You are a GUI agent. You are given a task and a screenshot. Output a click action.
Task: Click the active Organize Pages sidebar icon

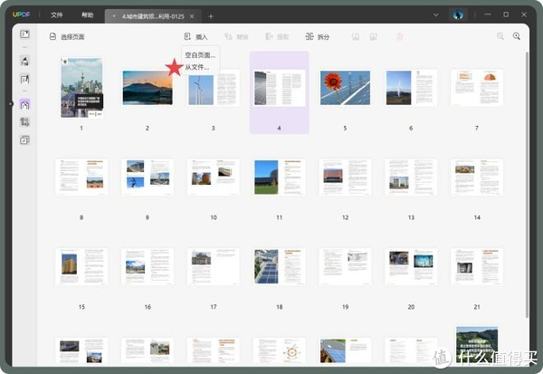click(x=24, y=104)
